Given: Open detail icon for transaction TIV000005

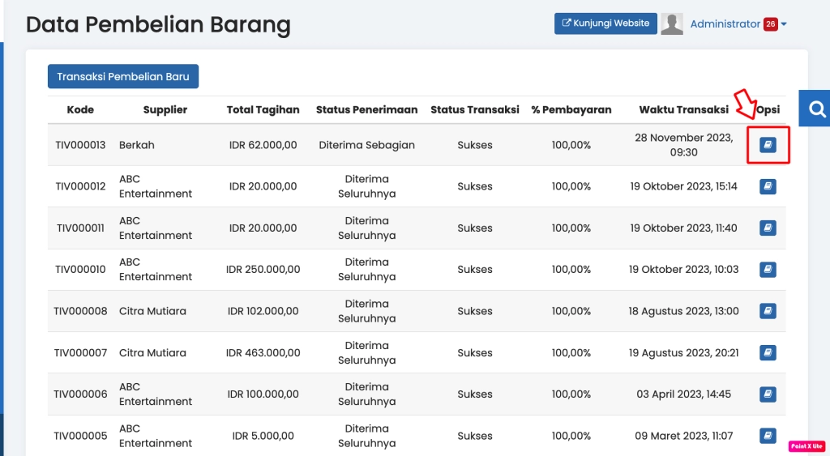Looking at the screenshot, I should [768, 436].
